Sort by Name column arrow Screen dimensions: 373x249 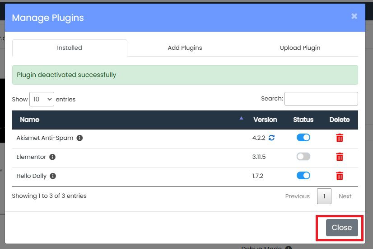coord(241,118)
